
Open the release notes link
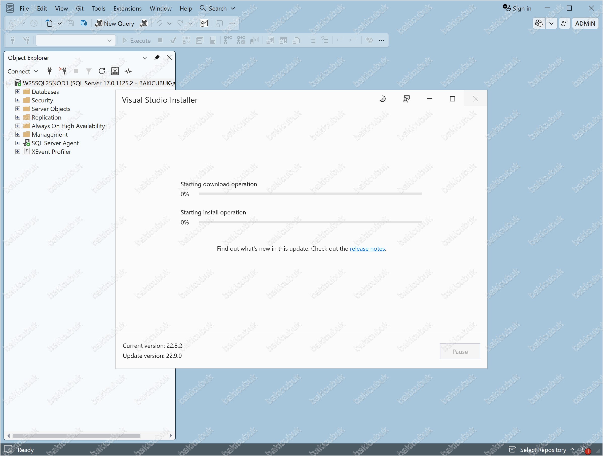click(367, 249)
